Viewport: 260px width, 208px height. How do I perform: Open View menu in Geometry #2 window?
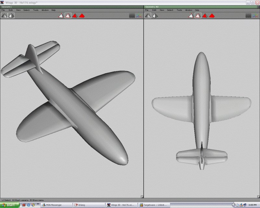pyautogui.click(x=162, y=10)
